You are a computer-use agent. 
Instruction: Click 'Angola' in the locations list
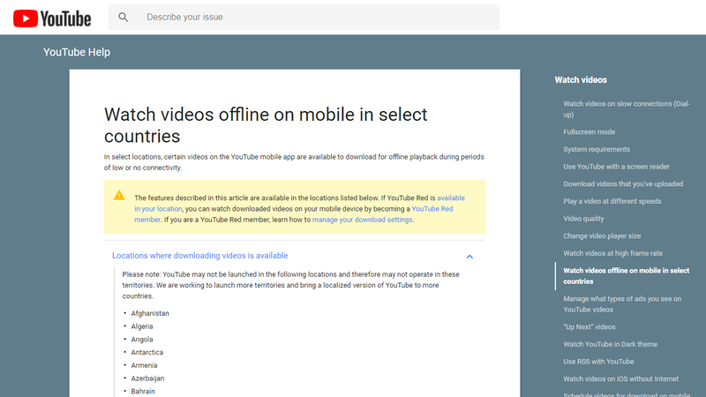point(142,340)
